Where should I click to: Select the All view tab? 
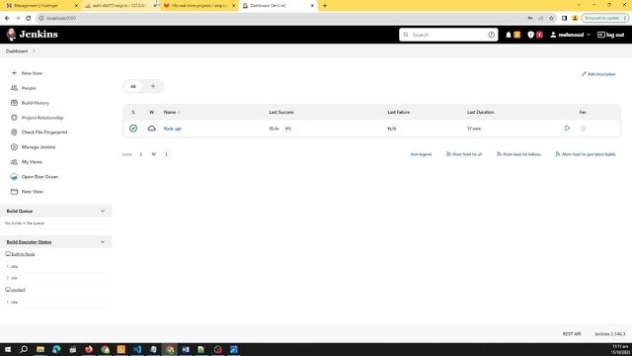[x=133, y=86]
